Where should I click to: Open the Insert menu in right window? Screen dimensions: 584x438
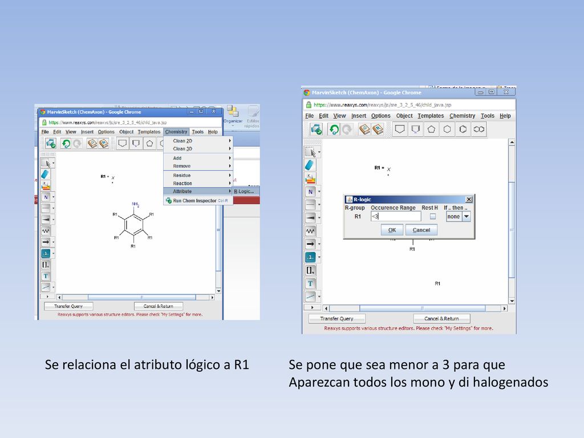tap(359, 116)
